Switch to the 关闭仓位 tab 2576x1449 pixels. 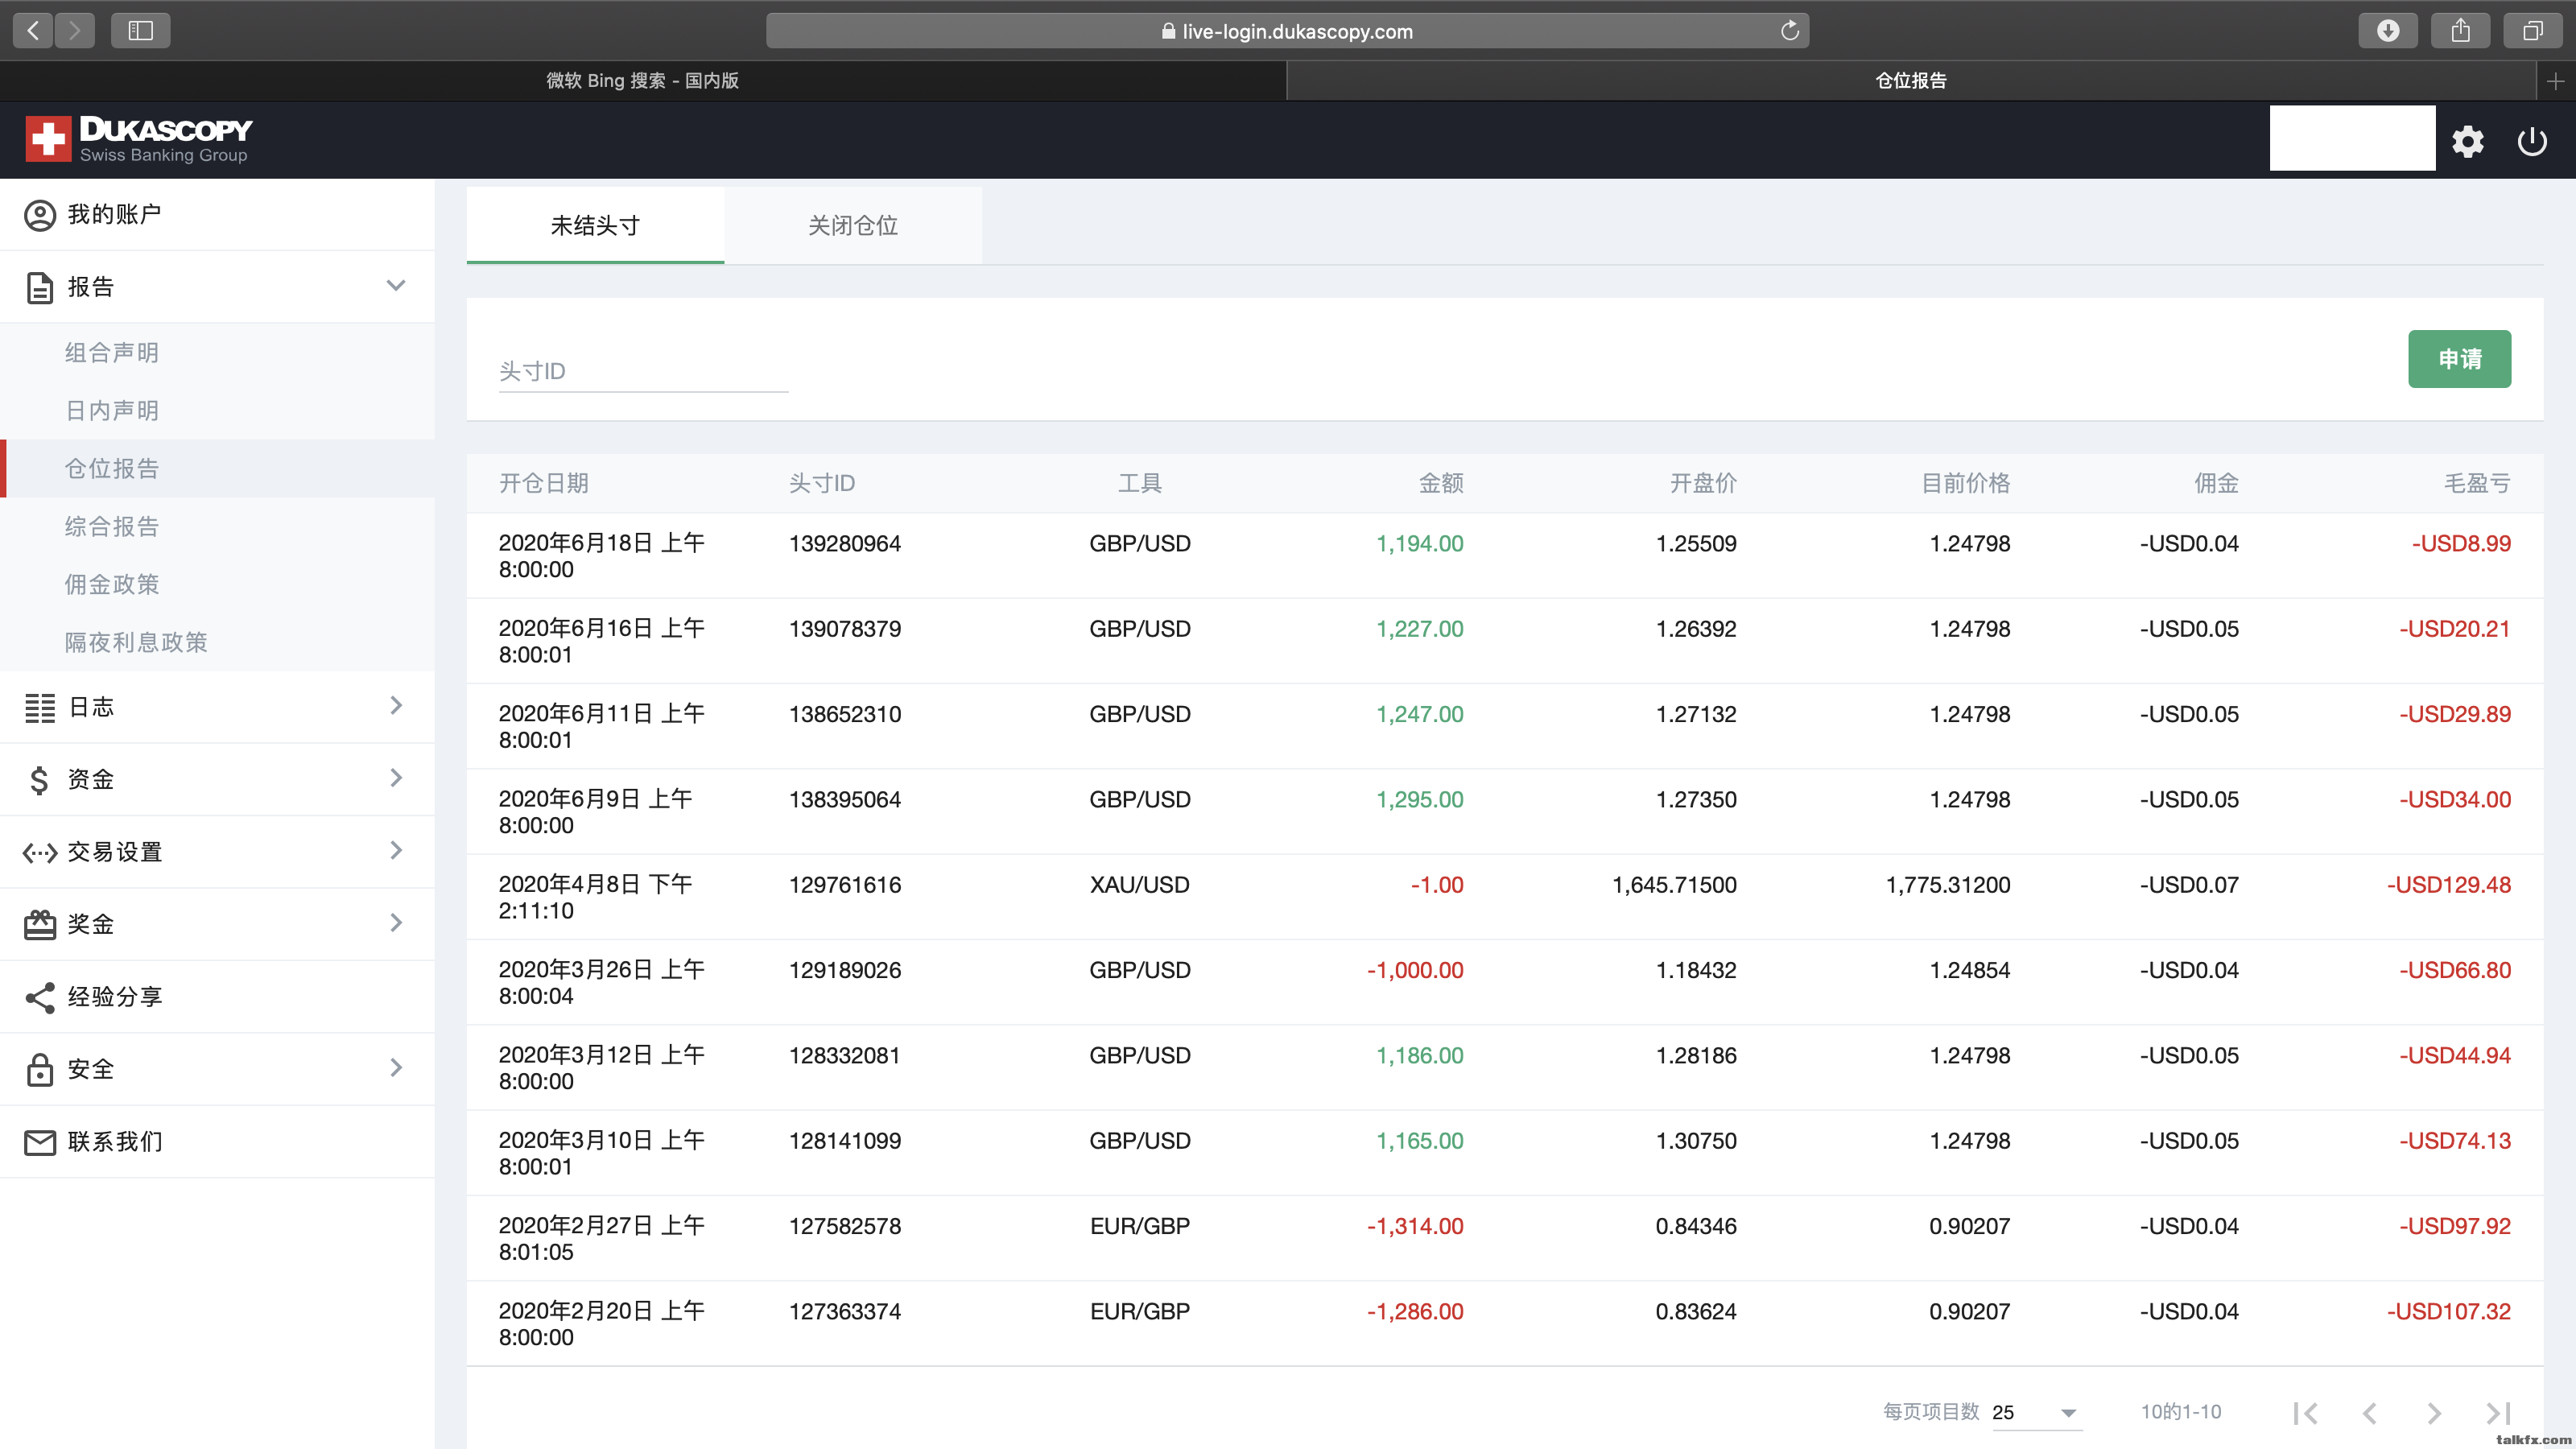(x=853, y=226)
